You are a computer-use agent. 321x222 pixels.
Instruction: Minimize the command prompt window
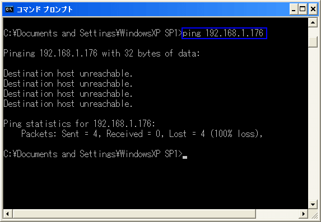(294, 10)
